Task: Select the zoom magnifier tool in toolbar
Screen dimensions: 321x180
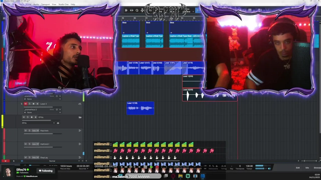Action: click(x=137, y=10)
